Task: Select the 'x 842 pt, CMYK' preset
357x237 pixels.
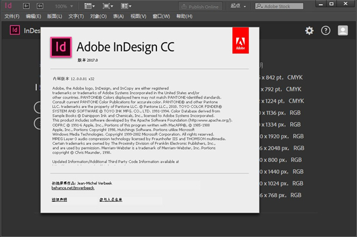Action: click(x=281, y=77)
